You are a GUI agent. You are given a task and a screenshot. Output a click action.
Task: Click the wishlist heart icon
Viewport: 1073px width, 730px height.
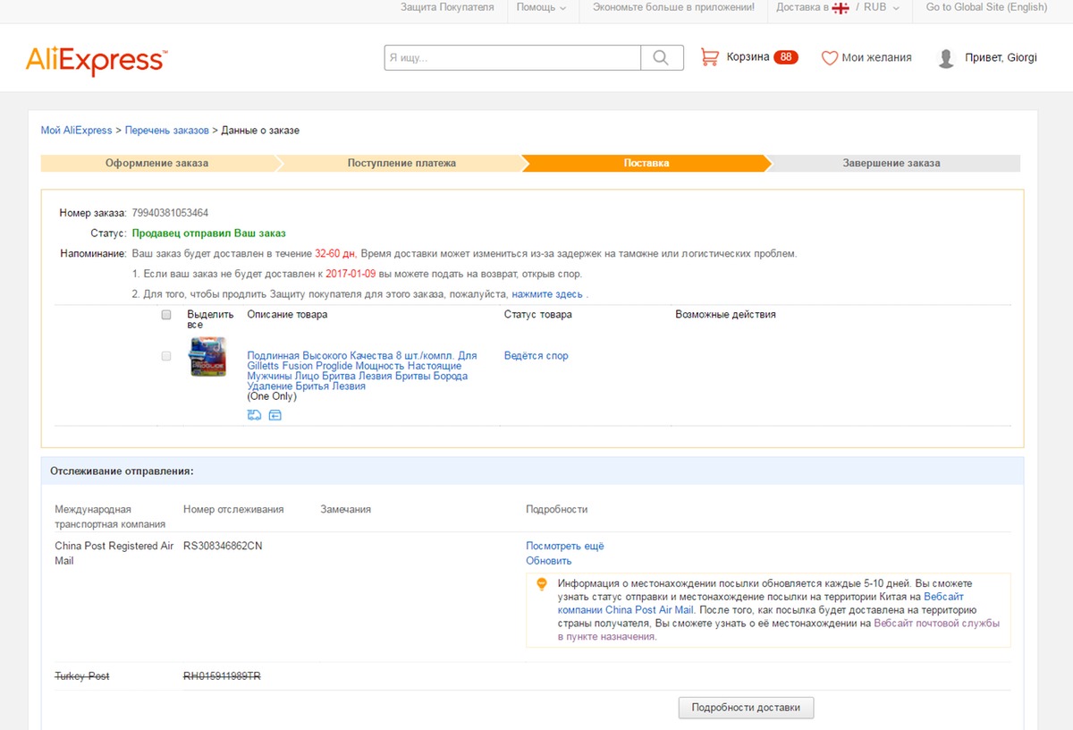[x=830, y=57]
